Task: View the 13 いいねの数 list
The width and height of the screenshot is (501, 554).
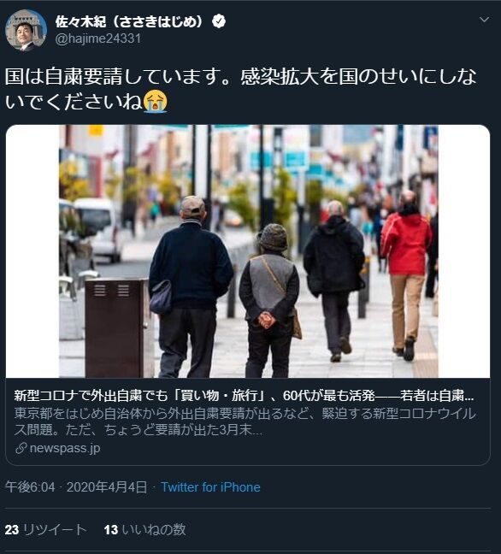Action: [144, 529]
